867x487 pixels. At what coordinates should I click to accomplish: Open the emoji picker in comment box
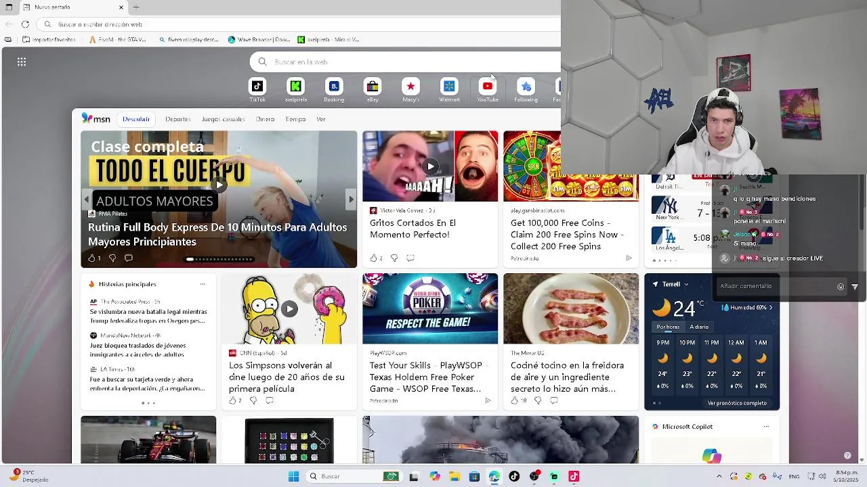841,286
